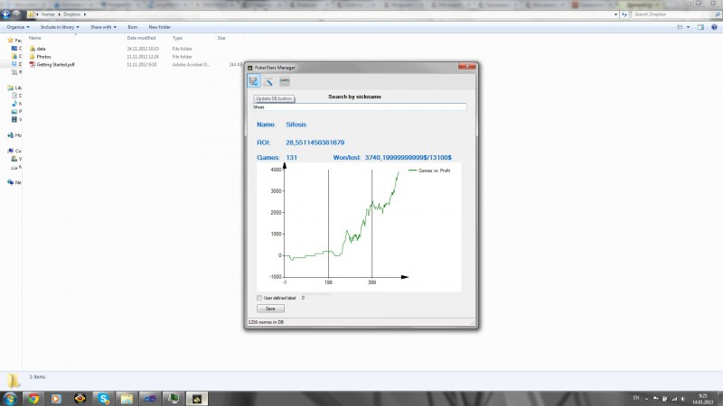723x406 pixels.
Task: Click Libraries in the navigation pane
Action: point(14,88)
